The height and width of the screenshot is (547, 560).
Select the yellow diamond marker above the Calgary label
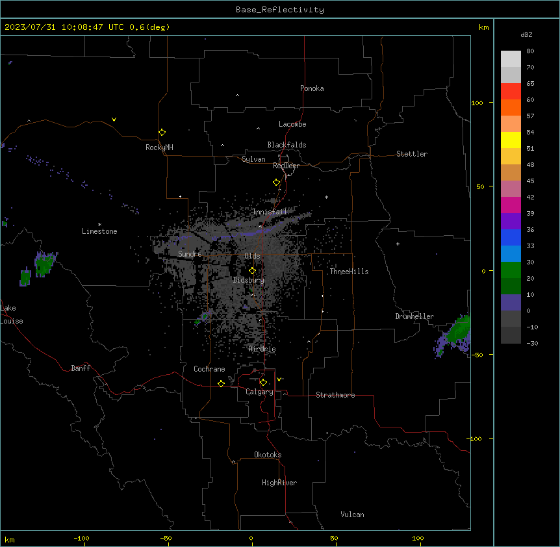click(263, 383)
